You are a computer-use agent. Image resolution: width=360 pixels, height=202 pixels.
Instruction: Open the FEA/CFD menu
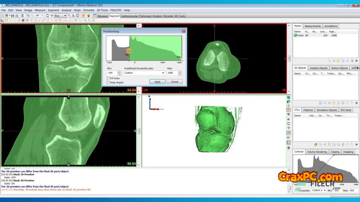[116, 10]
